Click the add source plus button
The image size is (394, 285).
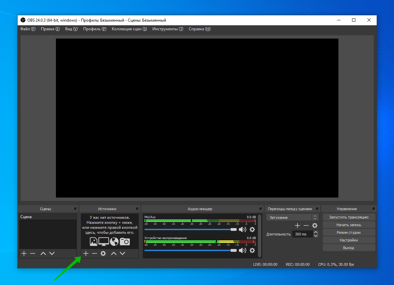(86, 253)
